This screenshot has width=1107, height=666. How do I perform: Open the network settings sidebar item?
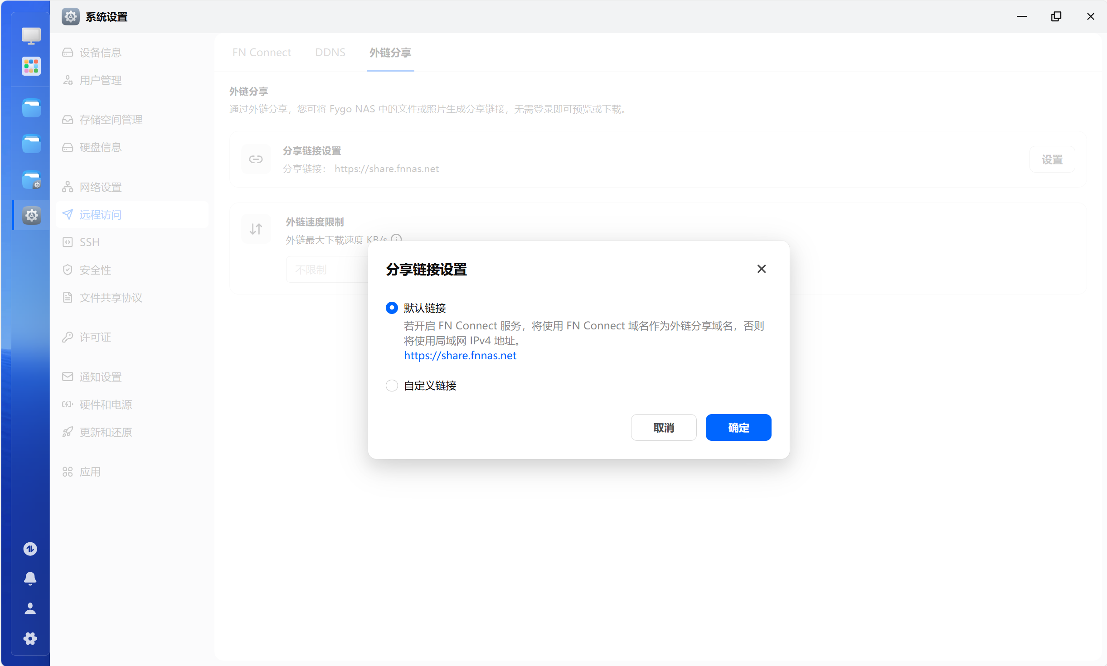click(x=100, y=187)
